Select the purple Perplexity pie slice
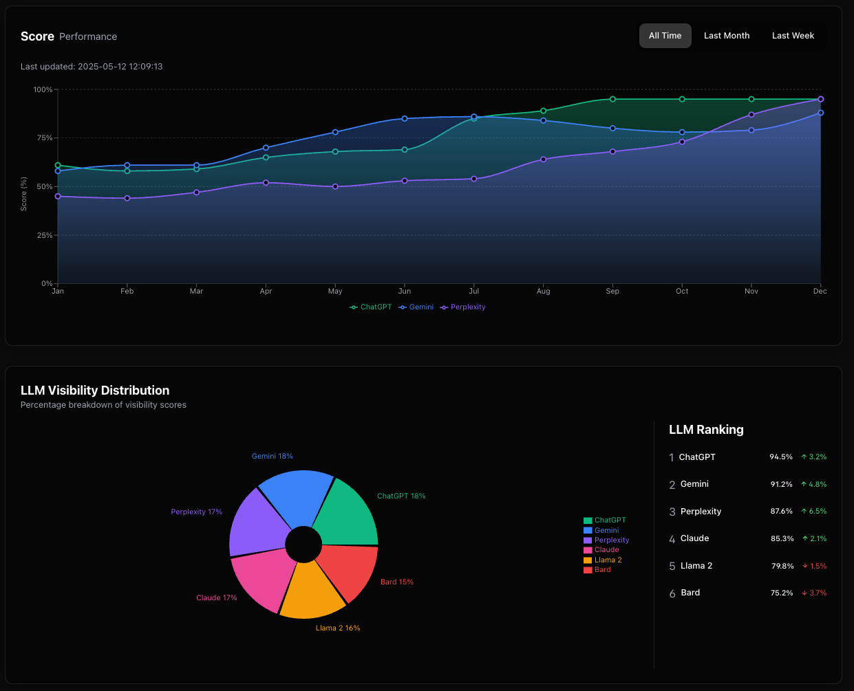Screen dimensions: 854x691 click(257, 524)
